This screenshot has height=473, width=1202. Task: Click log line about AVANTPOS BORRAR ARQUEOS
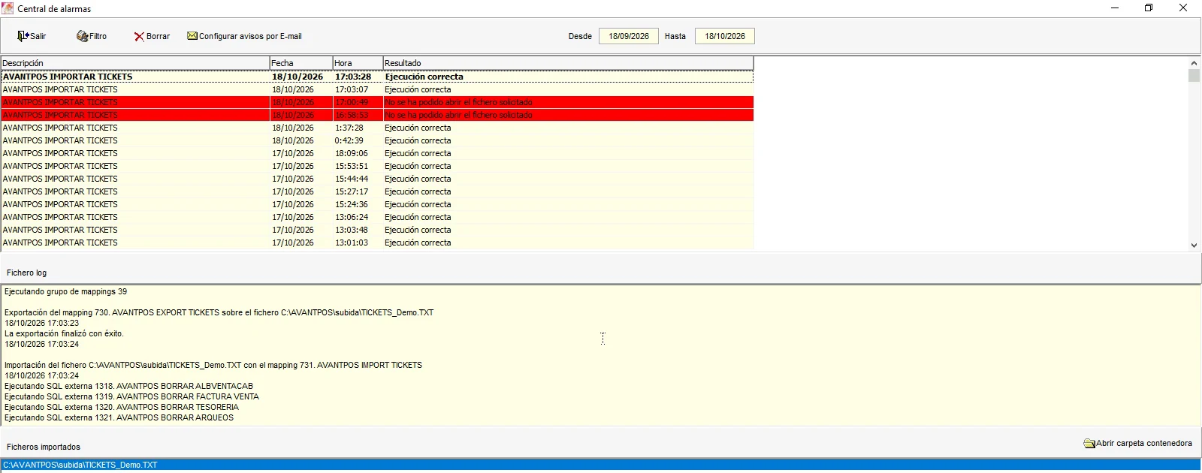(119, 417)
